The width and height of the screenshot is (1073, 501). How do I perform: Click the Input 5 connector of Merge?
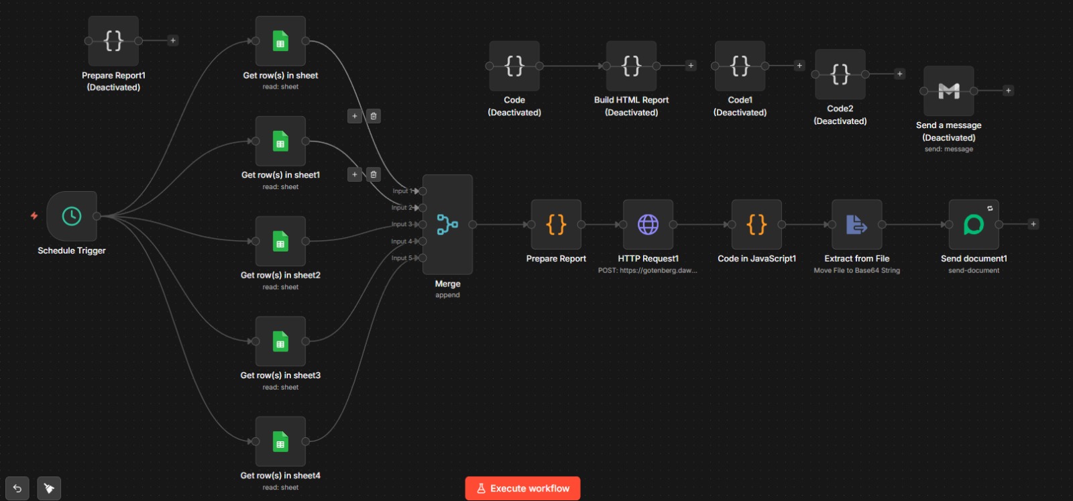click(422, 258)
